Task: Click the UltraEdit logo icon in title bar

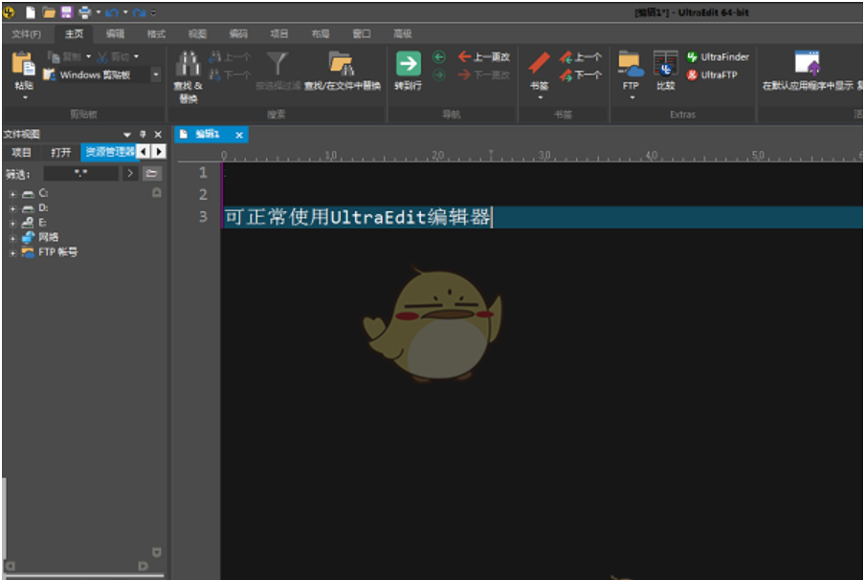Action: [x=9, y=11]
